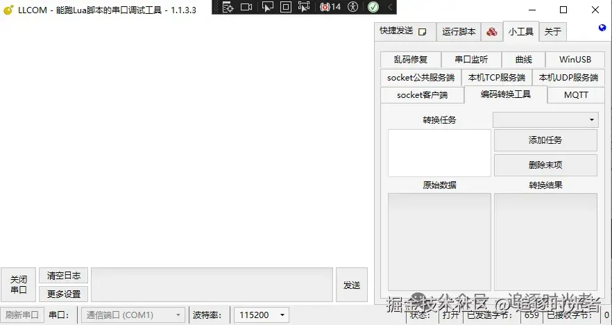
Task: Activate the select element pointer icon
Action: pos(267,7)
